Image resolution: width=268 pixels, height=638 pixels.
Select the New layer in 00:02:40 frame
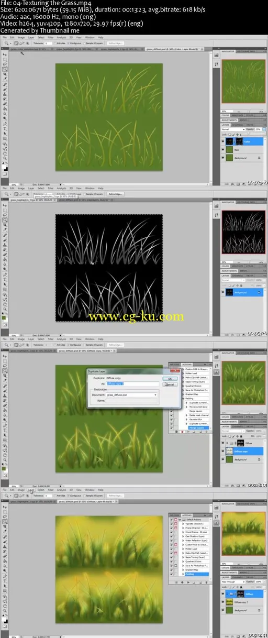tap(244, 149)
